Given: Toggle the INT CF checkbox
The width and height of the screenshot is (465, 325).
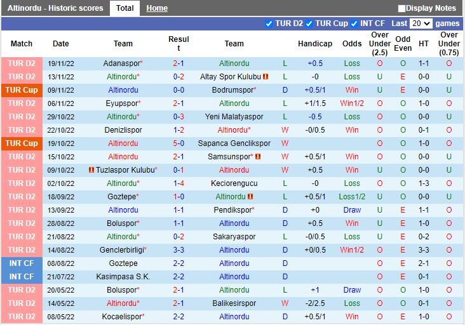Looking at the screenshot, I should tap(354, 23).
